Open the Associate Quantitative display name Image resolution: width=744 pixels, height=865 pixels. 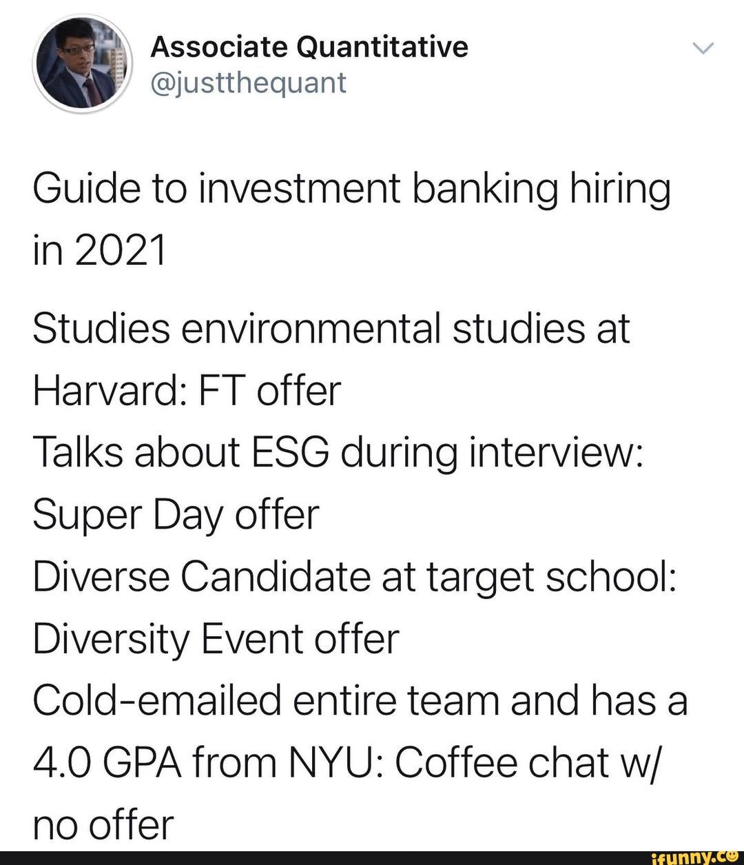click(309, 47)
